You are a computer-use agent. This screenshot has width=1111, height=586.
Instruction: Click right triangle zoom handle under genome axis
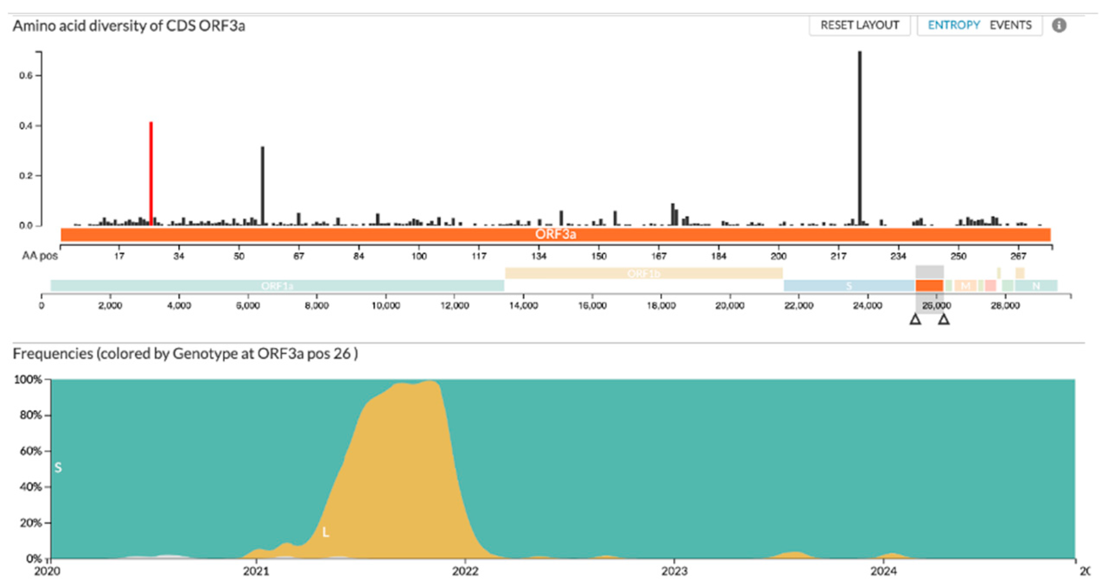tap(944, 319)
